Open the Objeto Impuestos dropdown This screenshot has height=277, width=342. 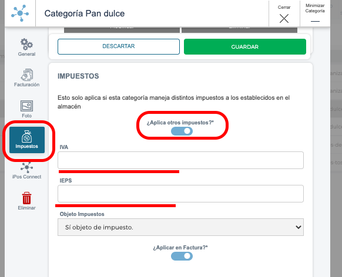pyautogui.click(x=180, y=227)
